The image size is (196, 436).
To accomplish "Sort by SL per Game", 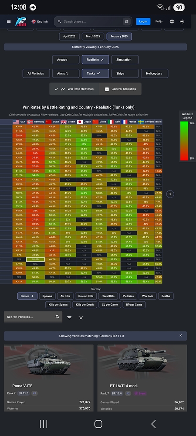I will (x=110, y=305).
